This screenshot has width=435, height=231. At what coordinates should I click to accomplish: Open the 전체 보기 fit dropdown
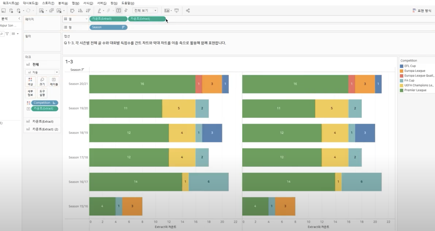point(145,11)
